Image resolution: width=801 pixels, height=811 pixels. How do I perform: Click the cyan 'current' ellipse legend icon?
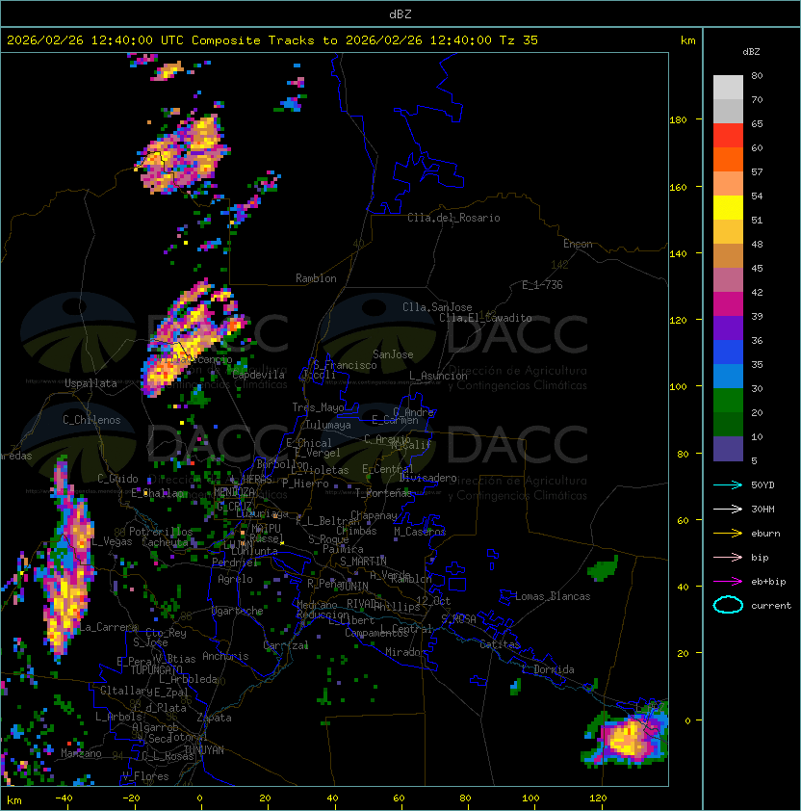click(x=728, y=605)
